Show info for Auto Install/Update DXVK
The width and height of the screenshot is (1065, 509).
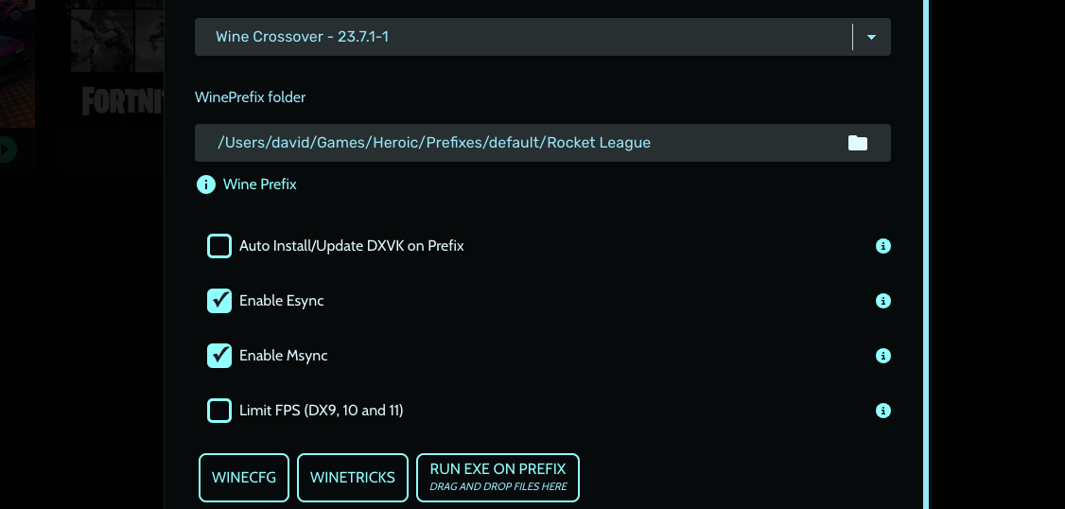click(883, 246)
